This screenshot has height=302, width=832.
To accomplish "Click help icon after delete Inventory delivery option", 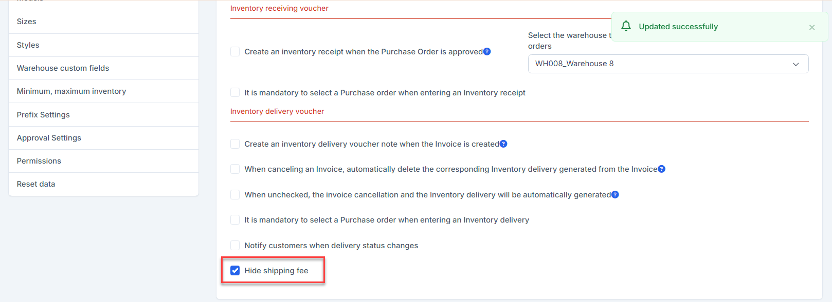I will coord(661,169).
